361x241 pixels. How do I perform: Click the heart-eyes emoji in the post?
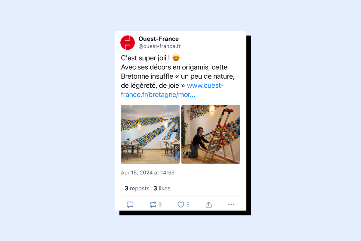click(176, 58)
